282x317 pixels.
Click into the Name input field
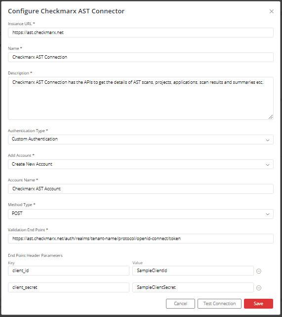click(141, 57)
